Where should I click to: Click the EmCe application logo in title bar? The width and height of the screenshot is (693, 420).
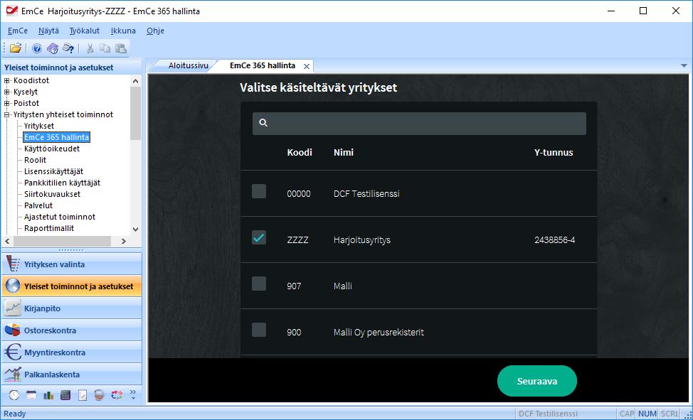tap(12, 11)
